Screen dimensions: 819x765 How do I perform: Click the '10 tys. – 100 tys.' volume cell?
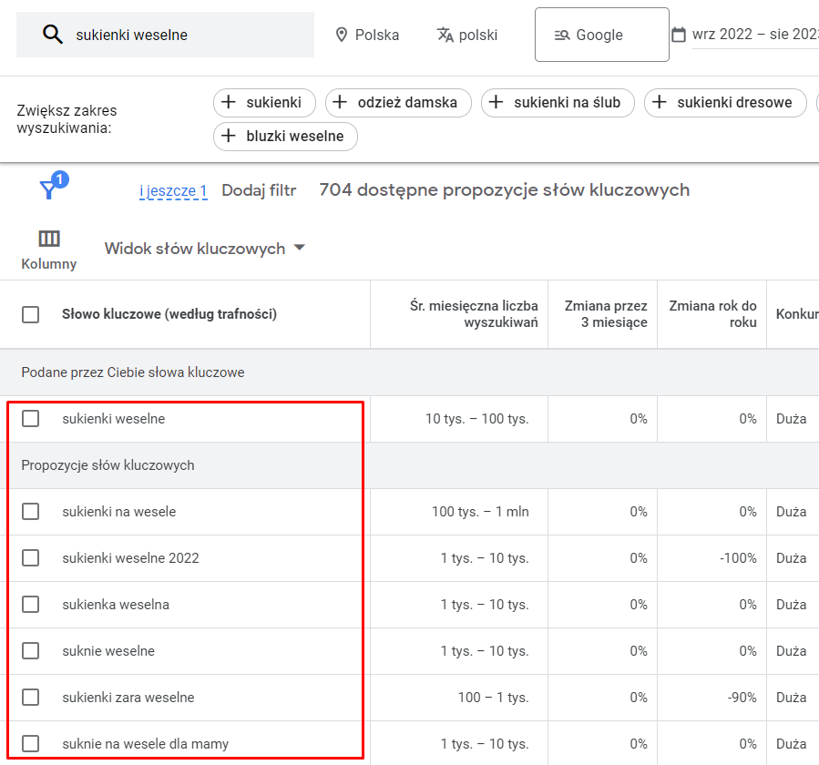[x=476, y=419]
